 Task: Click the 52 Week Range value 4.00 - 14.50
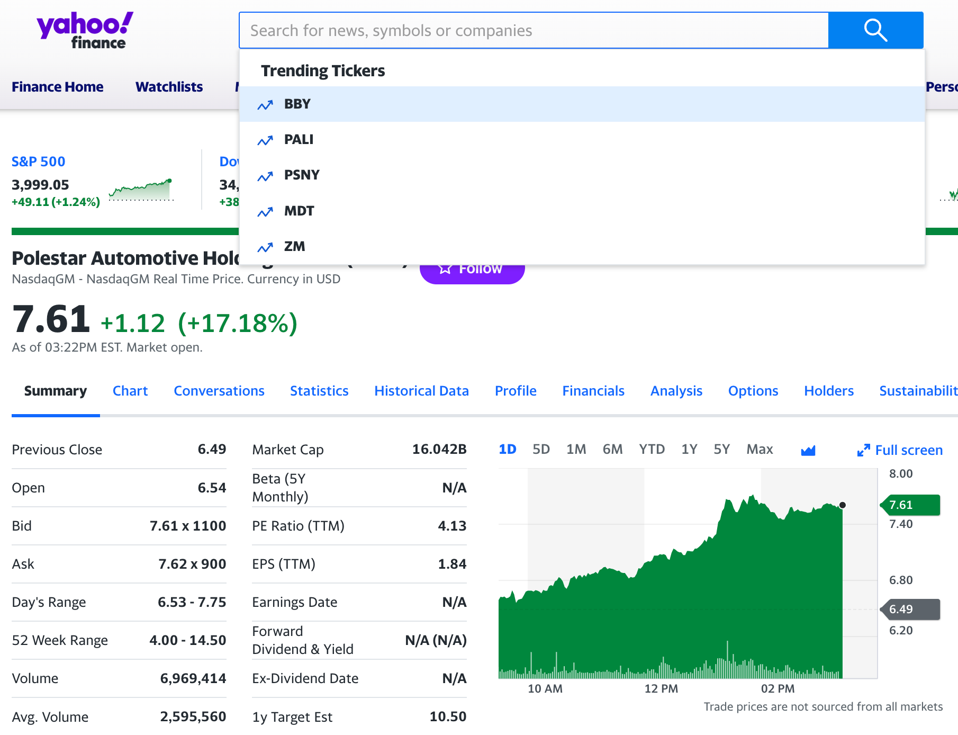coord(188,640)
